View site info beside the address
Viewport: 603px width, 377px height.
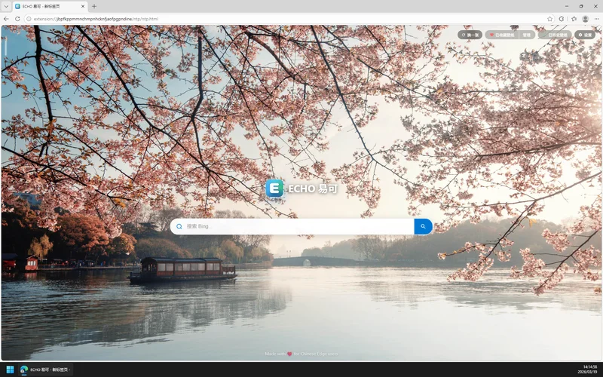click(x=29, y=19)
